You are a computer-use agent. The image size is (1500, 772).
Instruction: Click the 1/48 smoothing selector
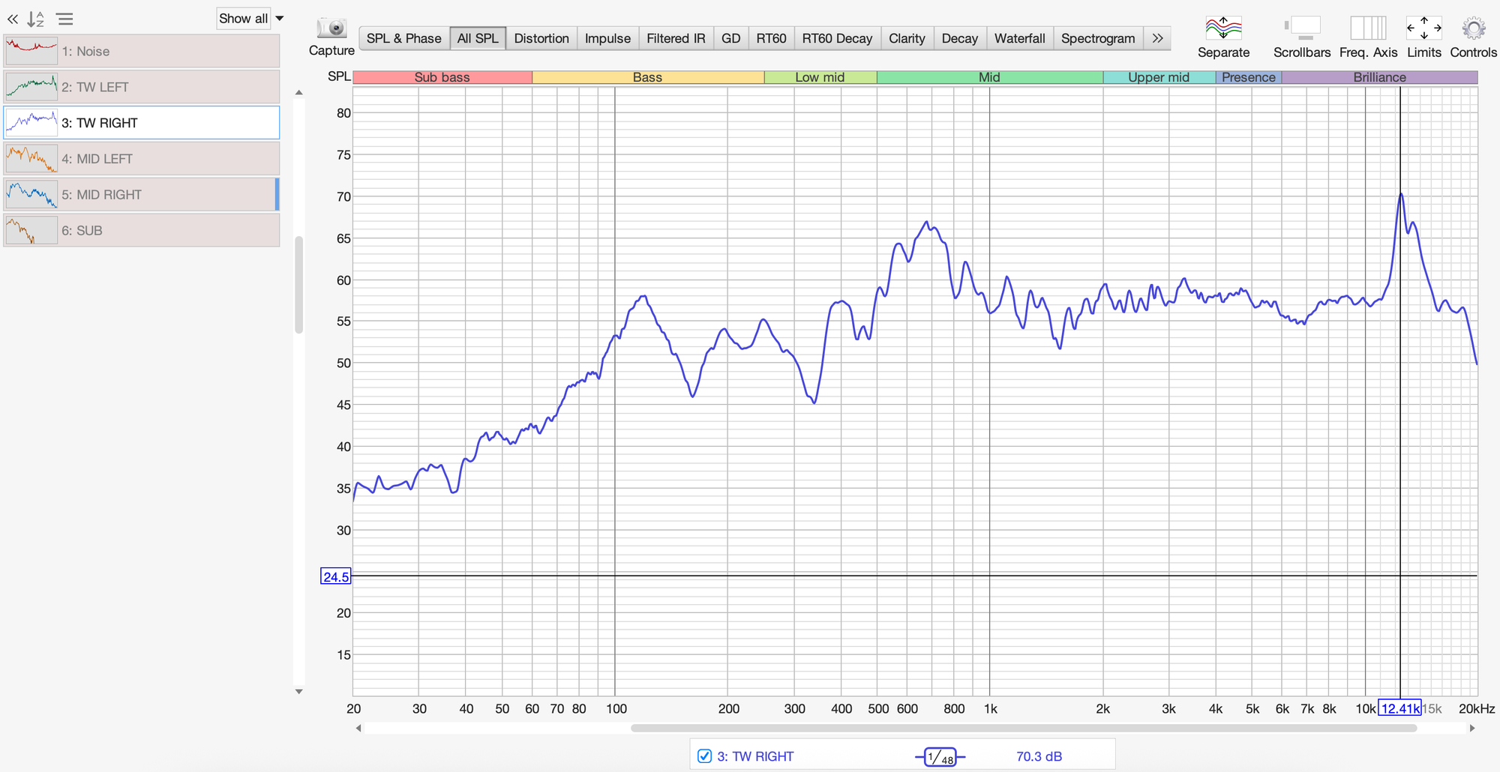[940, 757]
